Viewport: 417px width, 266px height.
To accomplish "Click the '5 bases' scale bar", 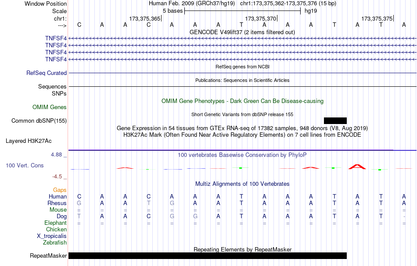I will coord(243,11).
